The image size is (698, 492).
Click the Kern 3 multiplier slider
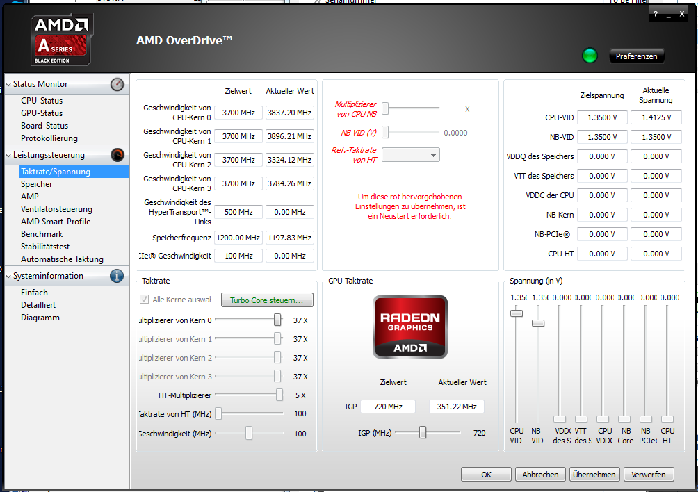point(277,376)
